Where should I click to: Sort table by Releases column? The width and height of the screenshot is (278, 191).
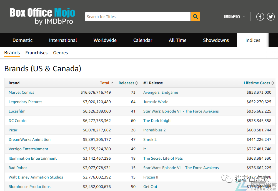(x=128, y=83)
